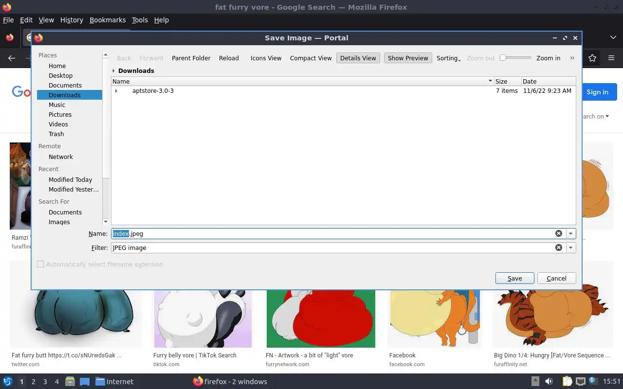This screenshot has height=389, width=623.
Task: Open Firefox hamburger menu
Action: tap(611, 58)
